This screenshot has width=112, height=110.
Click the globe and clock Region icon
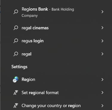click(16, 79)
